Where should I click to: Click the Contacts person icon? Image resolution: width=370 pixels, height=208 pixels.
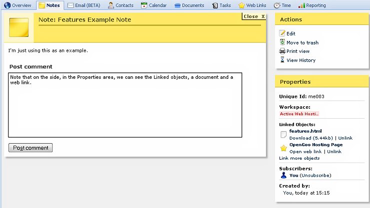point(111,5)
